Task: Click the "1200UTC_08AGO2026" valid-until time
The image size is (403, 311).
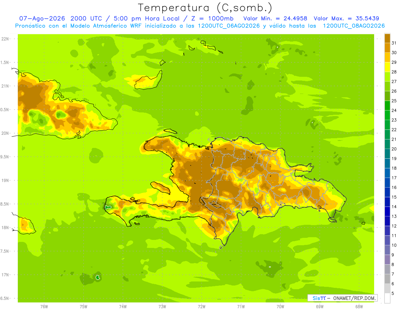Action: coord(354,26)
